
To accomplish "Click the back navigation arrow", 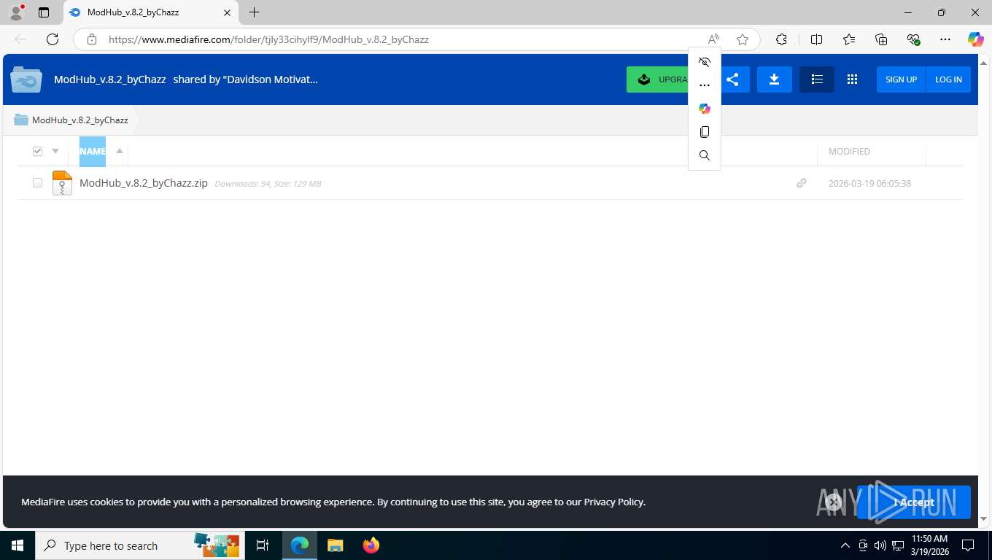I will click(20, 39).
